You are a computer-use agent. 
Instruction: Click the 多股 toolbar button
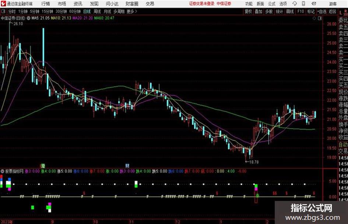(269, 11)
